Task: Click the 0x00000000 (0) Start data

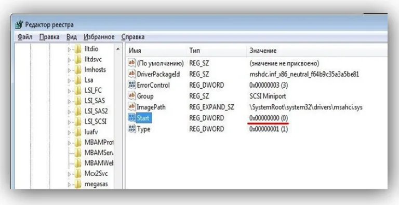Action: [x=269, y=118]
